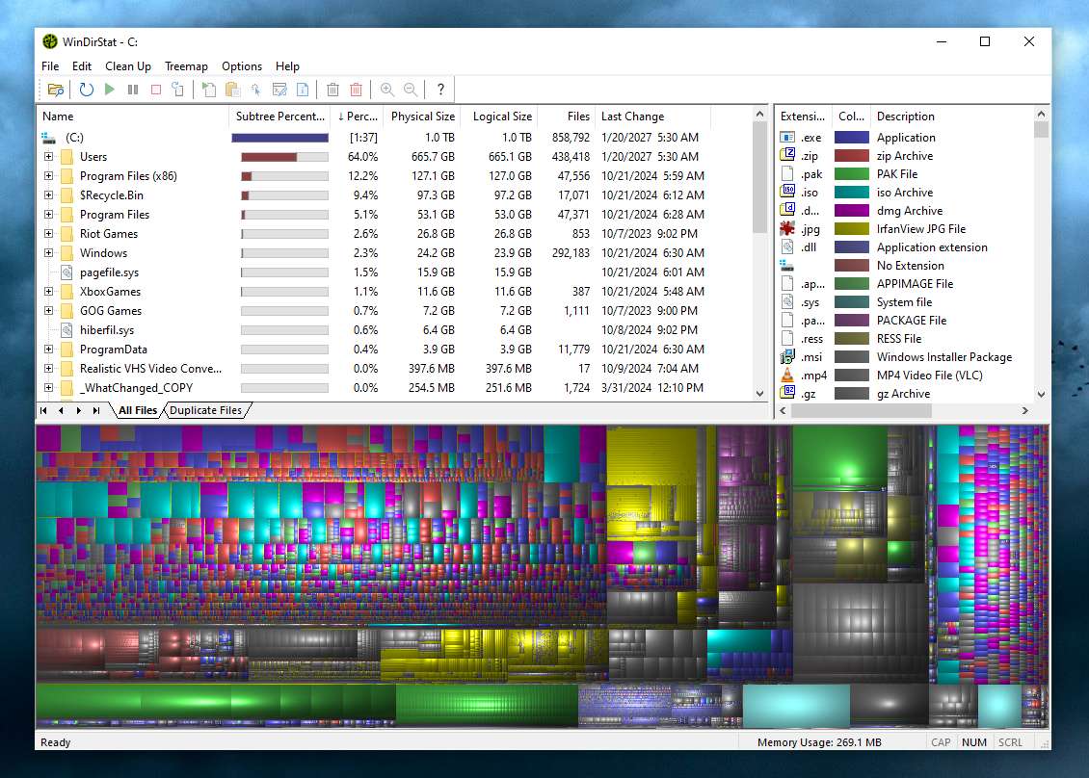The image size is (1089, 778).
Task: Click the .msi installer icon
Action: click(787, 356)
